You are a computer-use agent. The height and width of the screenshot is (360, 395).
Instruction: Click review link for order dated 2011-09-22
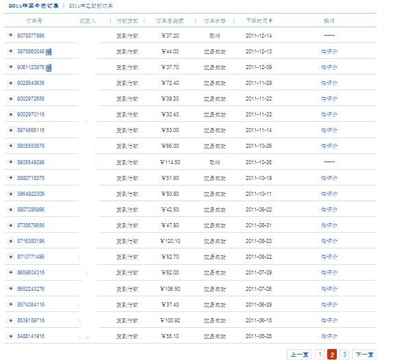329,209
